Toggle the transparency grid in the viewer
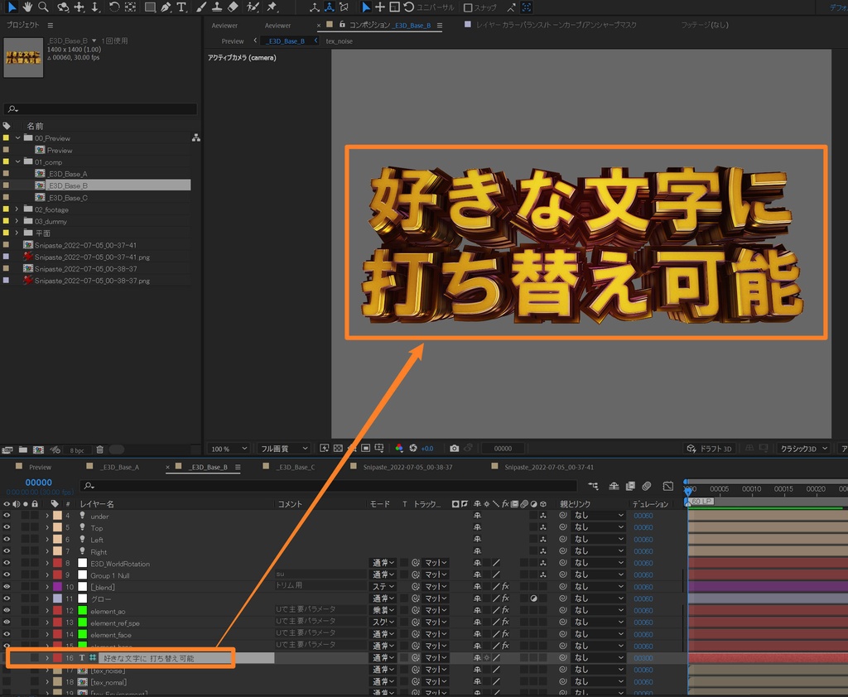 [x=337, y=448]
